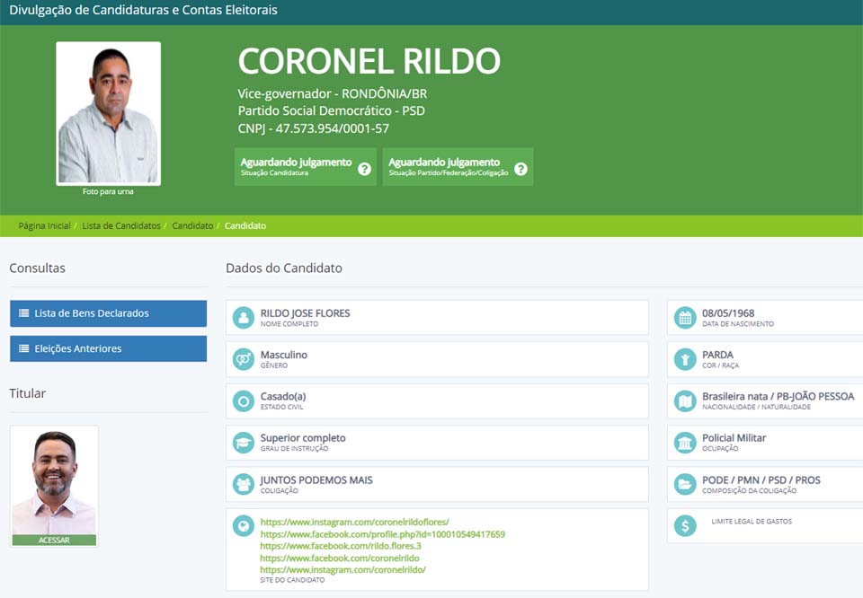Click the candidate's Foto para urna picture
Viewport: 863px width, 598px height.
click(108, 113)
